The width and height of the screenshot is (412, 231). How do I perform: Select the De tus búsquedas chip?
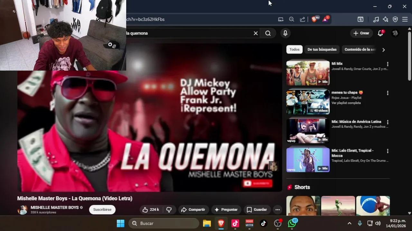tap(322, 49)
